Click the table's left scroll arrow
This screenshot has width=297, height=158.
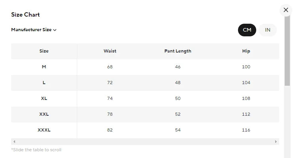(x=14, y=141)
